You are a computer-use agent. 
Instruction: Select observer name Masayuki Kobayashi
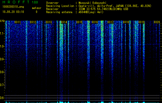pyautogui.click(x=92, y=3)
